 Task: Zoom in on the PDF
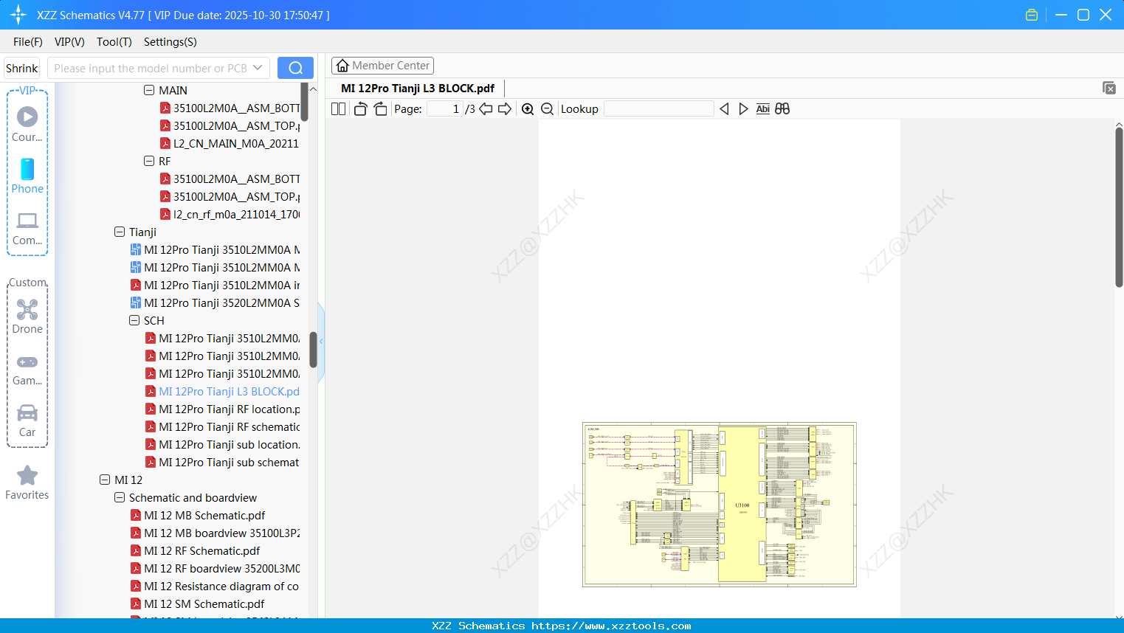pos(528,109)
